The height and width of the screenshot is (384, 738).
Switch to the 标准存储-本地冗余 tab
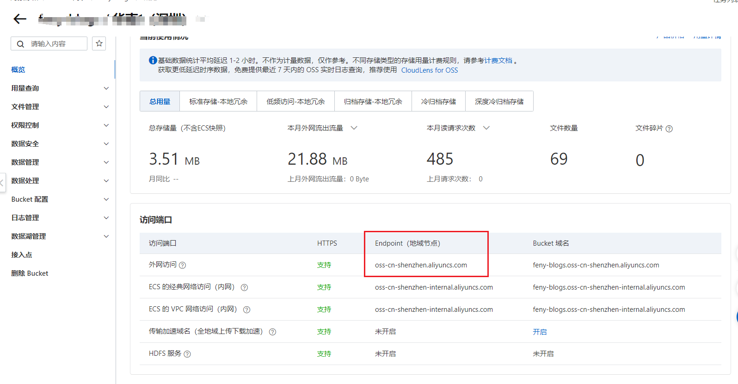click(218, 101)
